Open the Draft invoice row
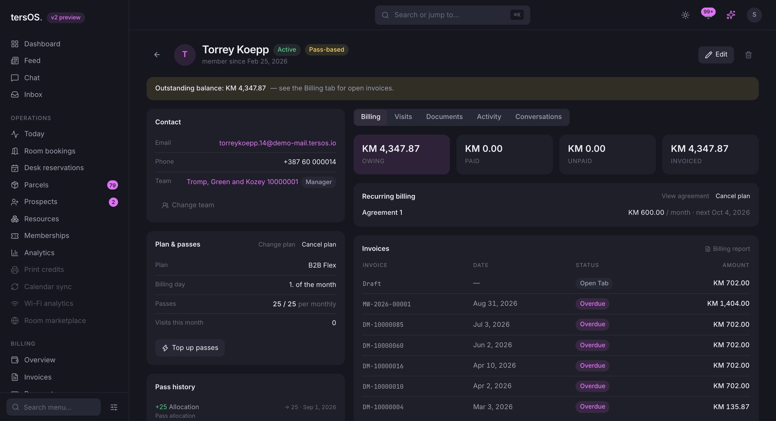This screenshot has width=776, height=421. click(x=556, y=283)
